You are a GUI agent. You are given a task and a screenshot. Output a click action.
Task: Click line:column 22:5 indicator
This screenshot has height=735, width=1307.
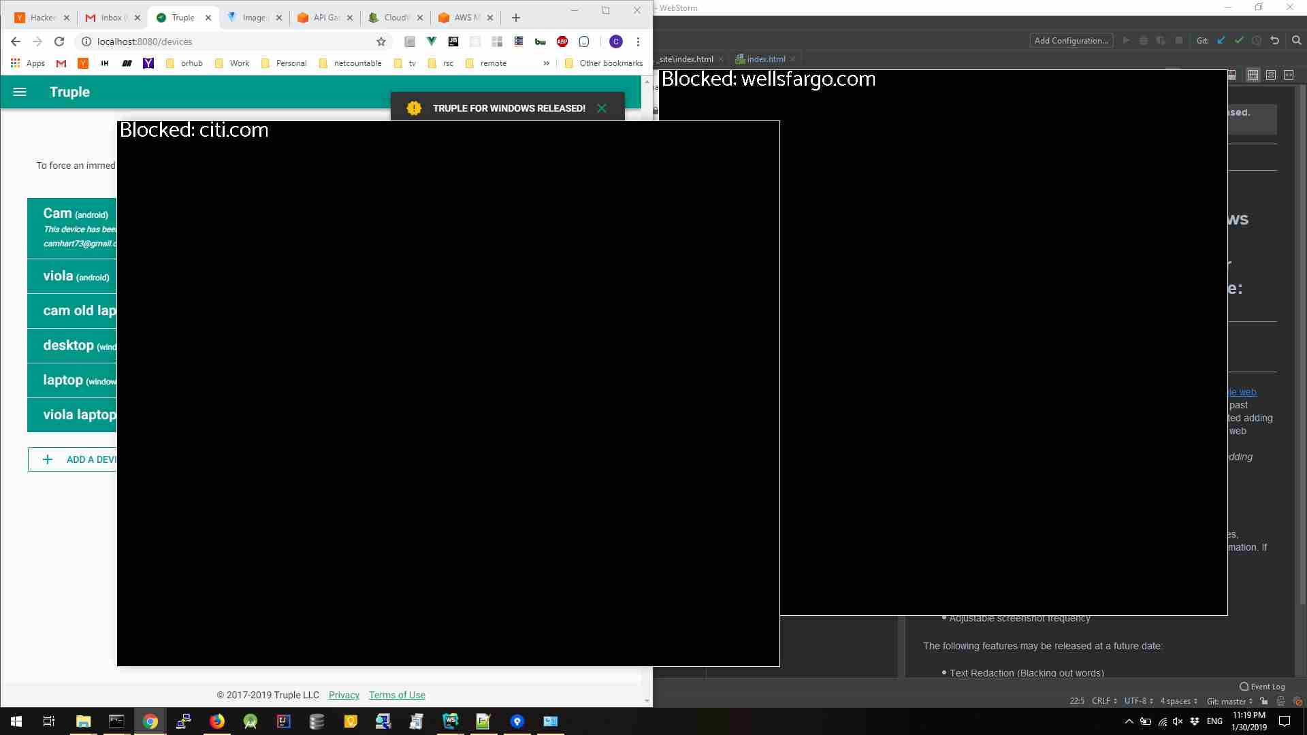click(x=1077, y=701)
